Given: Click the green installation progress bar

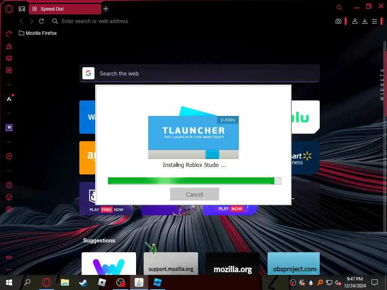Looking at the screenshot, I should [195, 181].
